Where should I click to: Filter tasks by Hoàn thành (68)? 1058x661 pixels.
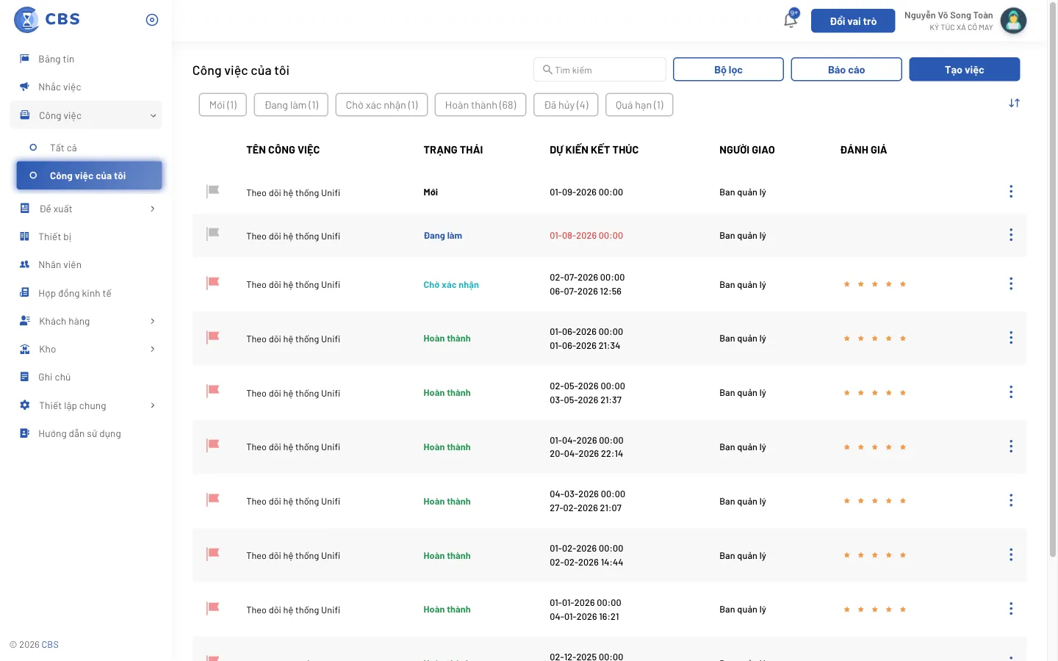481,105
